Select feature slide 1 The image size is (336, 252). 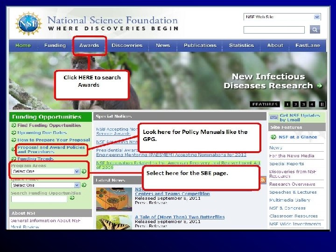(x=287, y=104)
